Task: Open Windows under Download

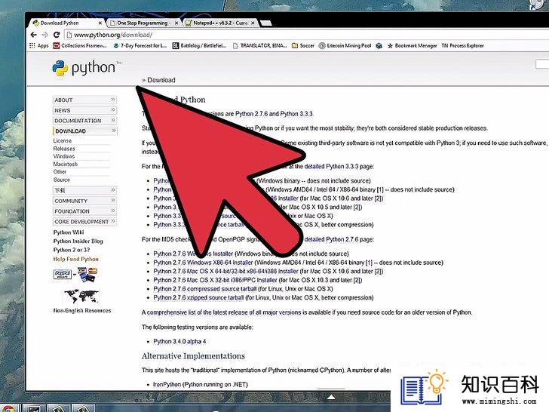Action: [x=64, y=156]
